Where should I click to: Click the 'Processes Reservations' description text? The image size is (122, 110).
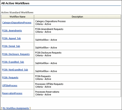47,92
